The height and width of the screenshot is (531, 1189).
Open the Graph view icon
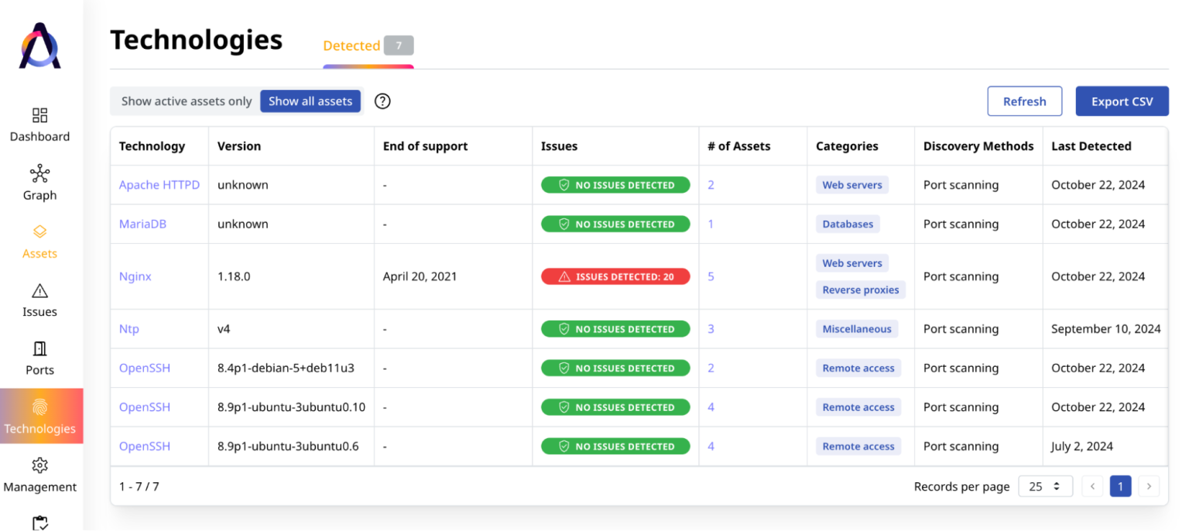[39, 173]
